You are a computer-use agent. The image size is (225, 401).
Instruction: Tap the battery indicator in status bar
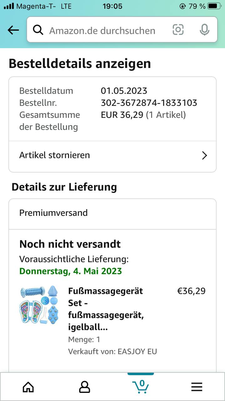click(x=214, y=6)
